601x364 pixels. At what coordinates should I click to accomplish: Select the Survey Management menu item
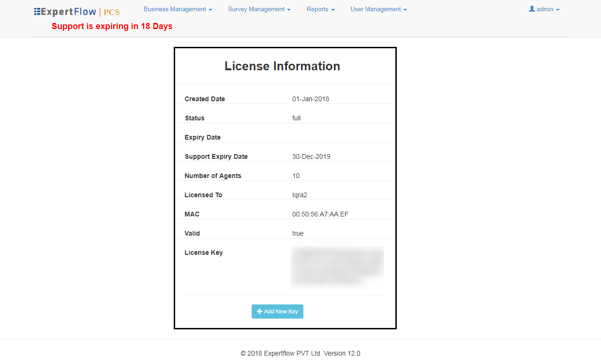tap(256, 9)
